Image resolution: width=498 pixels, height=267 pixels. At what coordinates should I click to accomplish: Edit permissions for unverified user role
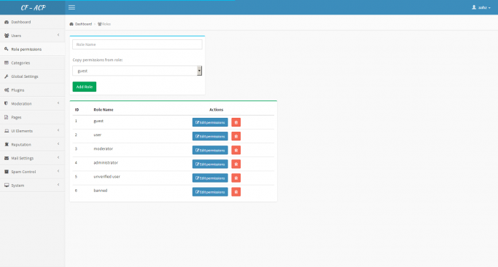coord(210,178)
